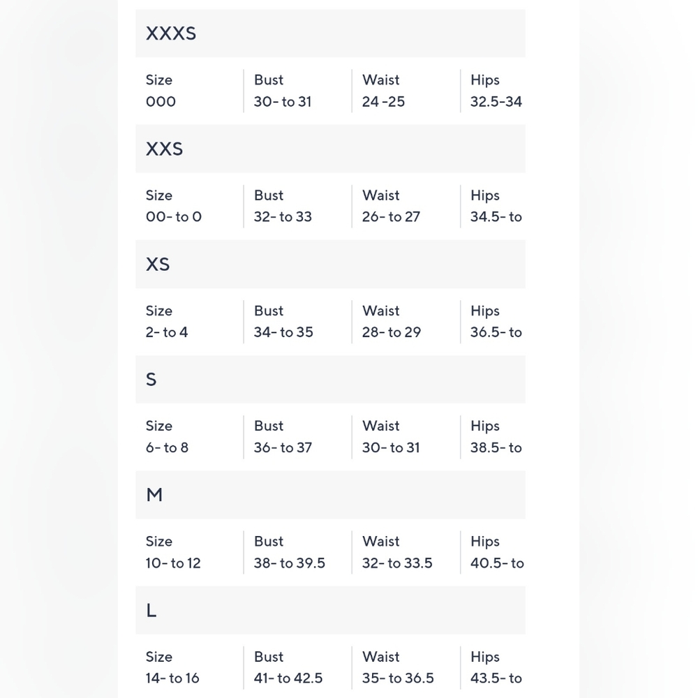
Task: Click the L size value 14- to 16
Action: (172, 678)
